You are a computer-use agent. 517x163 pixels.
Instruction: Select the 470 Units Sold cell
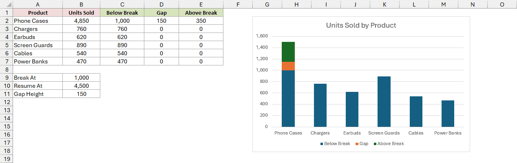point(81,61)
